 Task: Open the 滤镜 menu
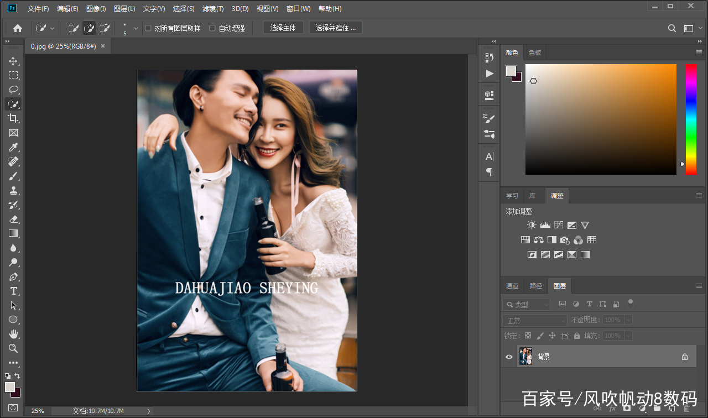point(213,8)
